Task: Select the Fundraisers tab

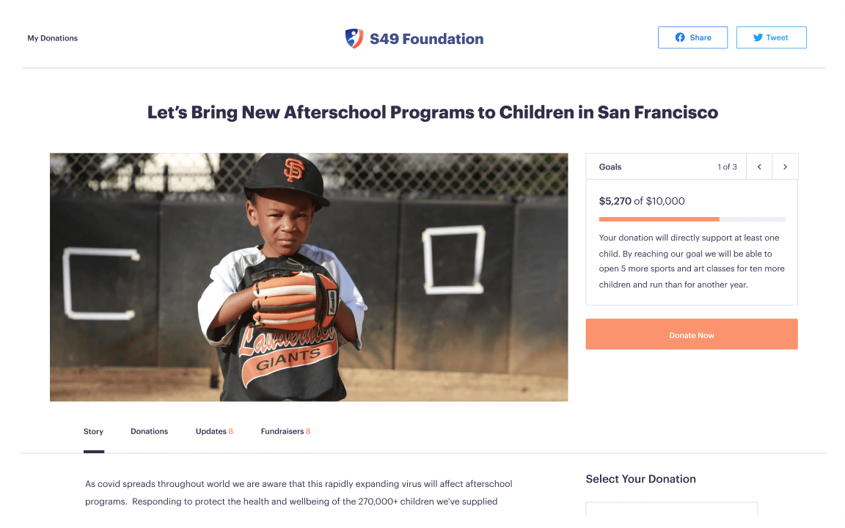Action: pyautogui.click(x=285, y=431)
